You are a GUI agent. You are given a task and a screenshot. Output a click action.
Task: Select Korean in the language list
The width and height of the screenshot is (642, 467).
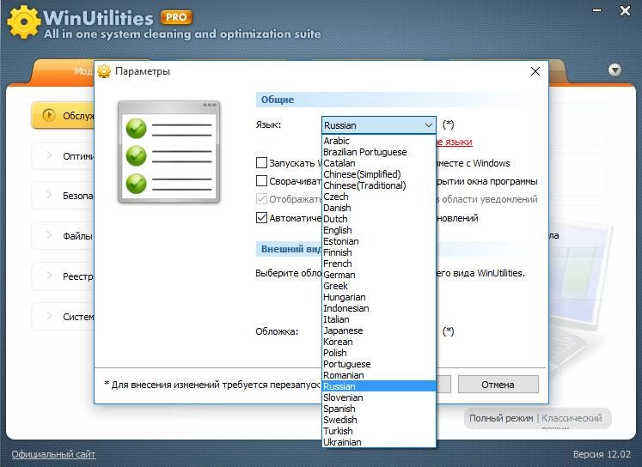click(379, 342)
